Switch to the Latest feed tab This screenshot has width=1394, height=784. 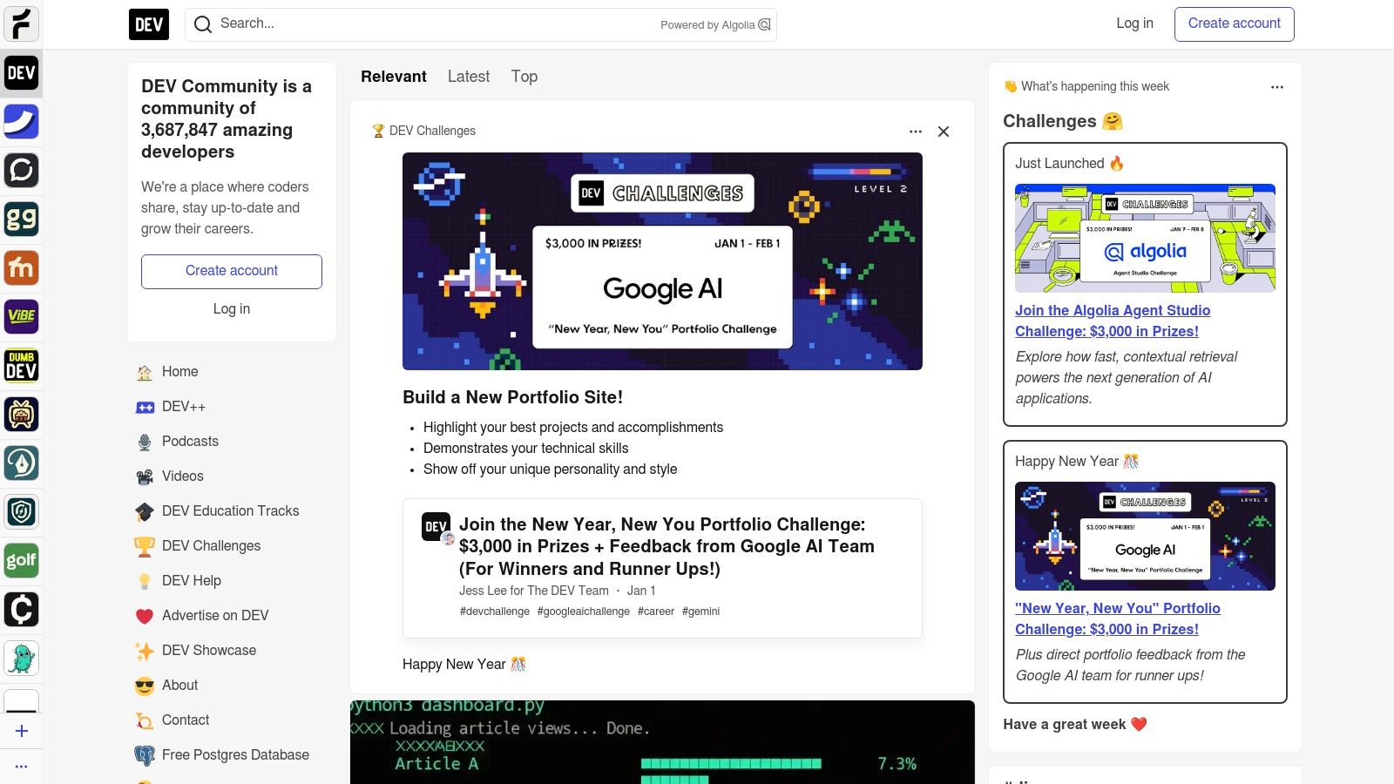[469, 77]
